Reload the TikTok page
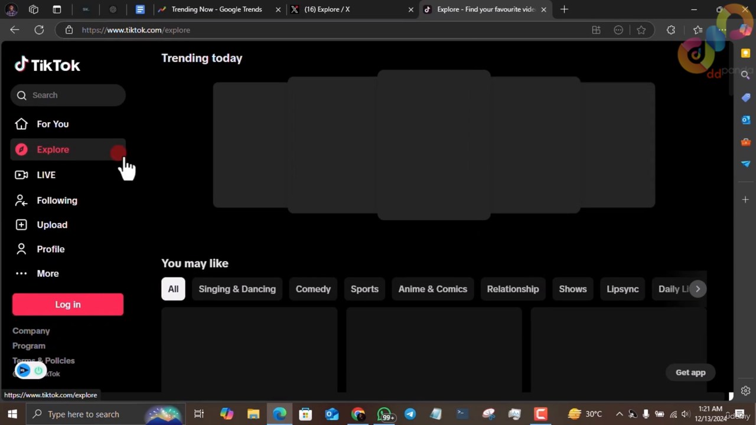This screenshot has height=425, width=756. pos(39,30)
